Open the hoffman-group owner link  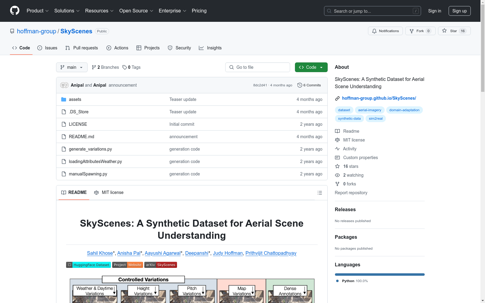pyautogui.click(x=37, y=31)
